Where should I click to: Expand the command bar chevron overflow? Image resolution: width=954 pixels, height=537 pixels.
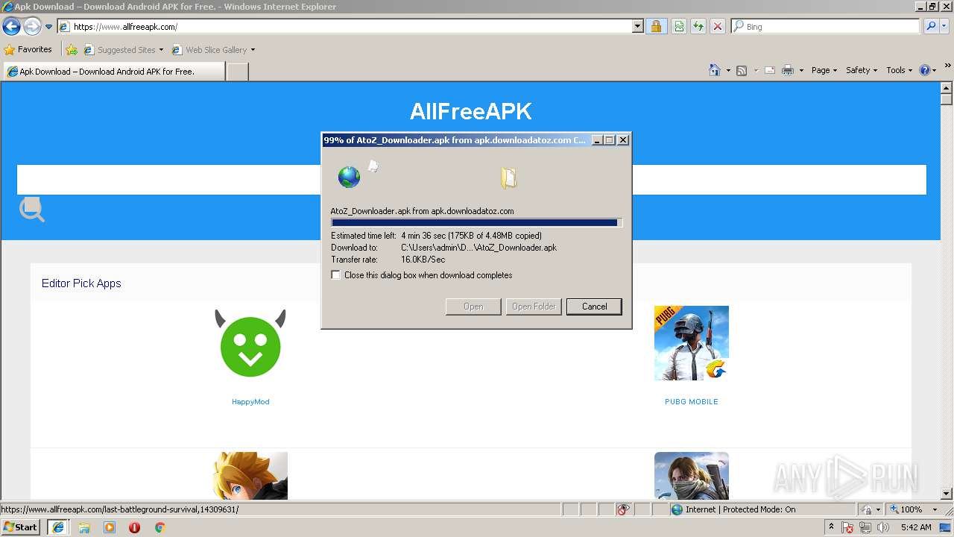point(948,66)
